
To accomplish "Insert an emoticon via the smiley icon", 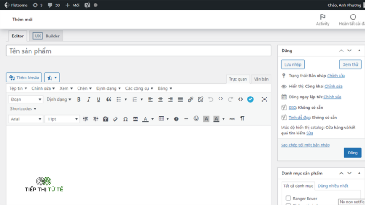I will (x=196, y=119).
